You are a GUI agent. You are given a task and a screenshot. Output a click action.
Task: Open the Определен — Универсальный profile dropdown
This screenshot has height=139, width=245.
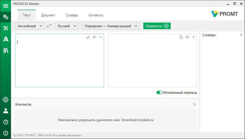(111, 26)
